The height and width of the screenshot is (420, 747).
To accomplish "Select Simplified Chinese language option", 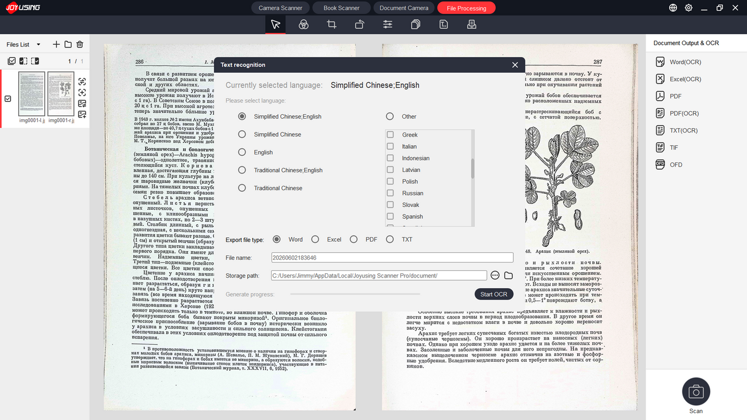I will 242,134.
